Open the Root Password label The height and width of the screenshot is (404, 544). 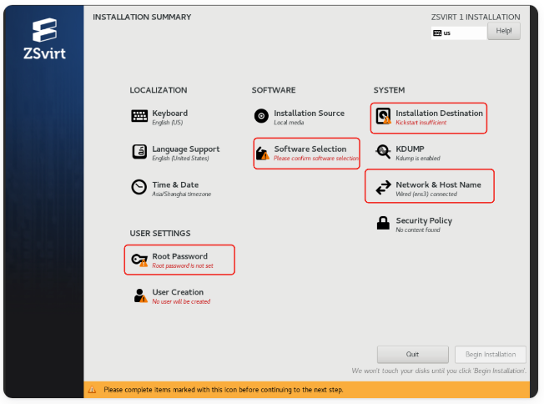(x=179, y=256)
